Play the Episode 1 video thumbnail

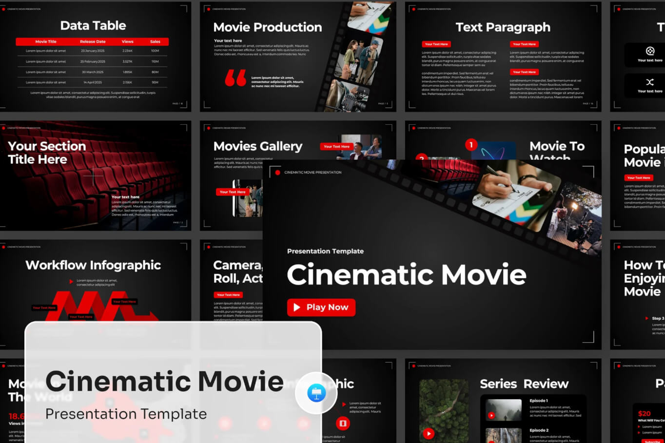pos(491,415)
